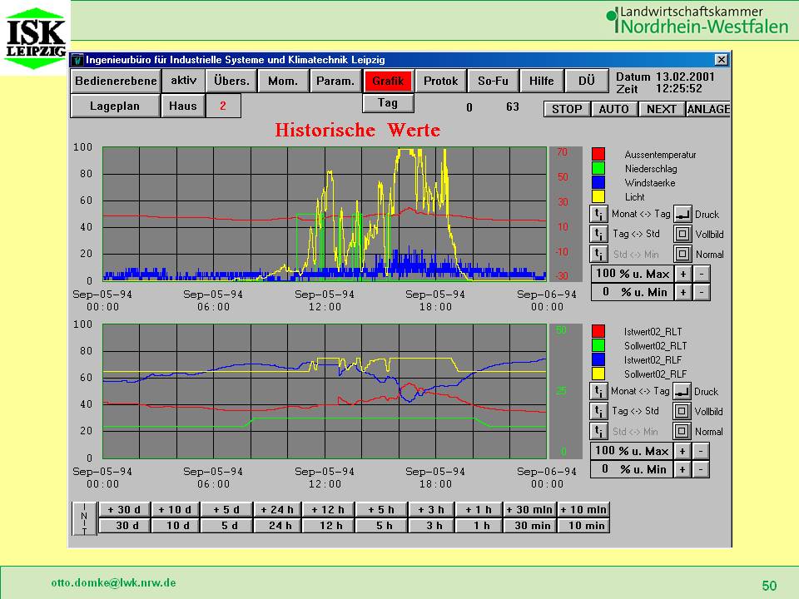Click the Lageplan button

114,106
